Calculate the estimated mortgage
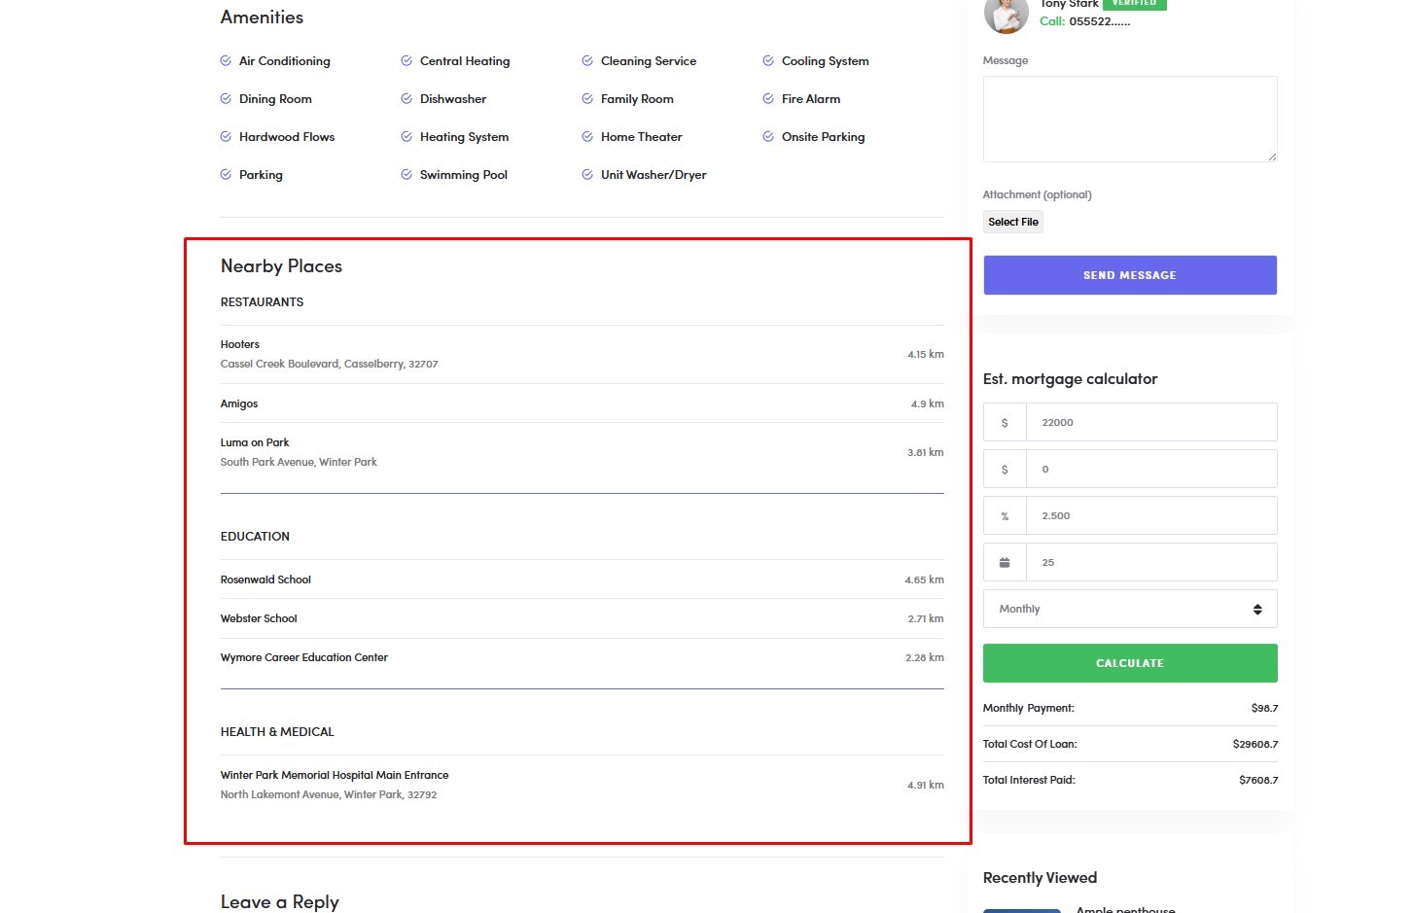1413x913 pixels. pos(1130,663)
